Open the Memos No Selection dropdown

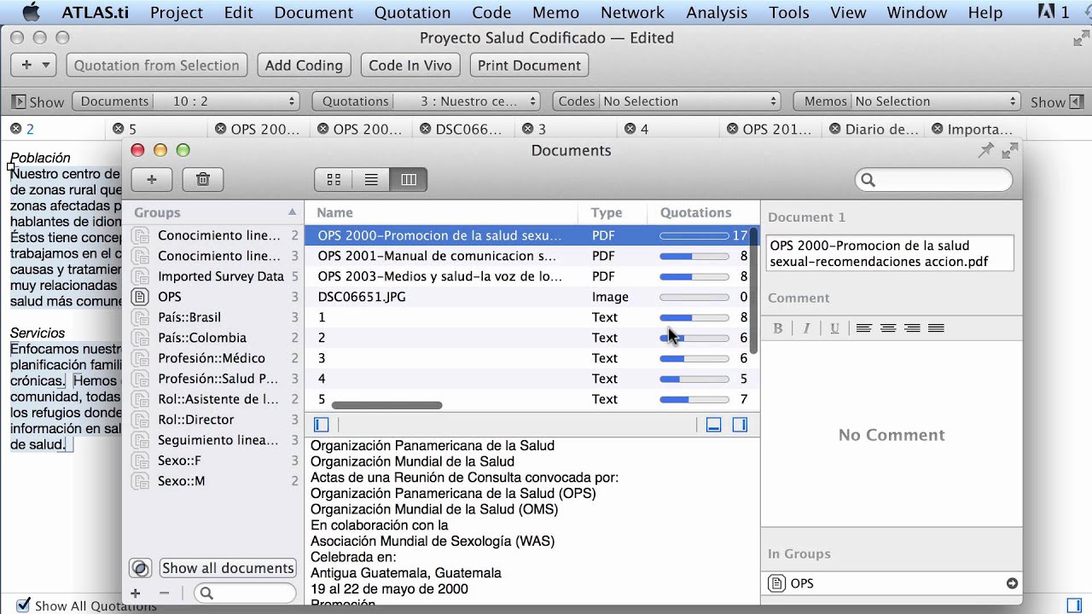[907, 101]
